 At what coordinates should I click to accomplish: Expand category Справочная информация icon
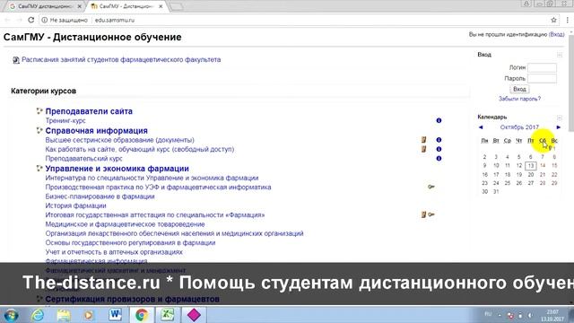(39, 130)
